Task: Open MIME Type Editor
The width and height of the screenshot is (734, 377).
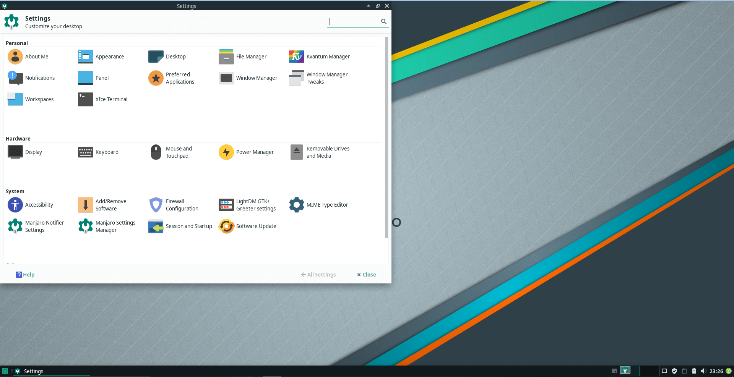Action: (x=318, y=205)
